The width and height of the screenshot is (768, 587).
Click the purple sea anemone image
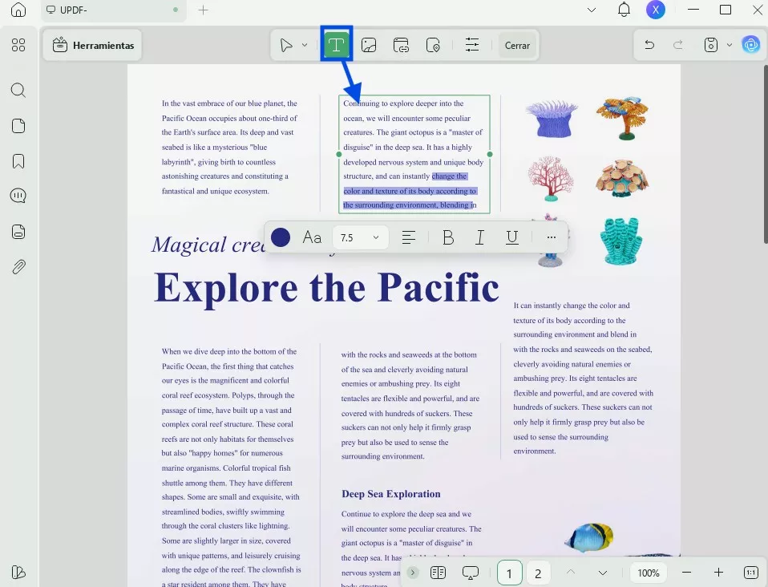click(x=552, y=119)
